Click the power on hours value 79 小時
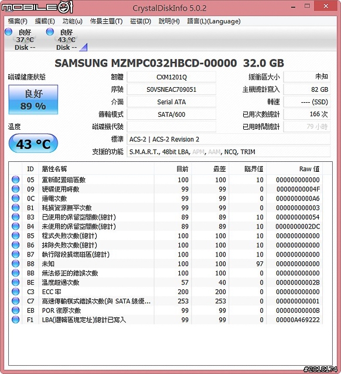This screenshot has height=374, width=341. point(307,127)
